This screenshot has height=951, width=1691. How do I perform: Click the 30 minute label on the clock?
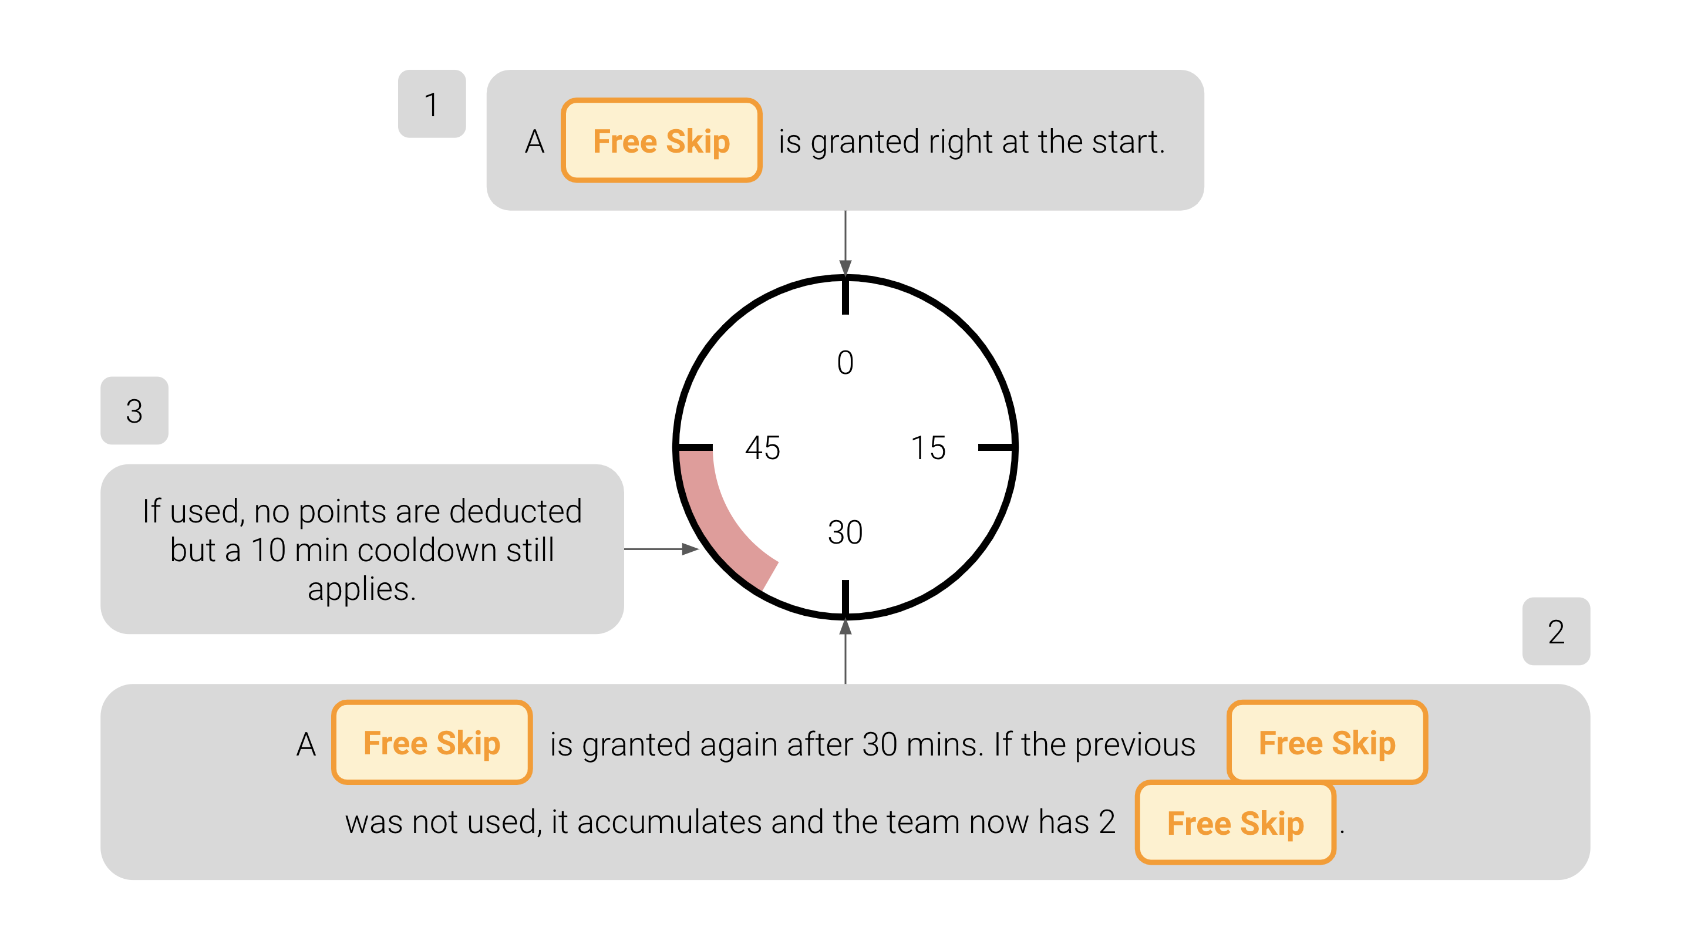coord(845,532)
